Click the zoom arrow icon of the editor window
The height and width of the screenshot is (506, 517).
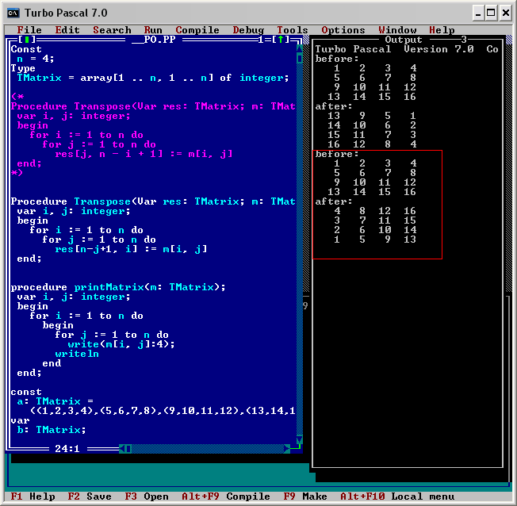[280, 40]
